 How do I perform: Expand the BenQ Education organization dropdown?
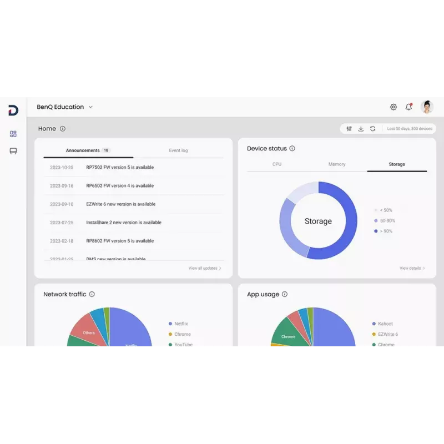pyautogui.click(x=65, y=107)
